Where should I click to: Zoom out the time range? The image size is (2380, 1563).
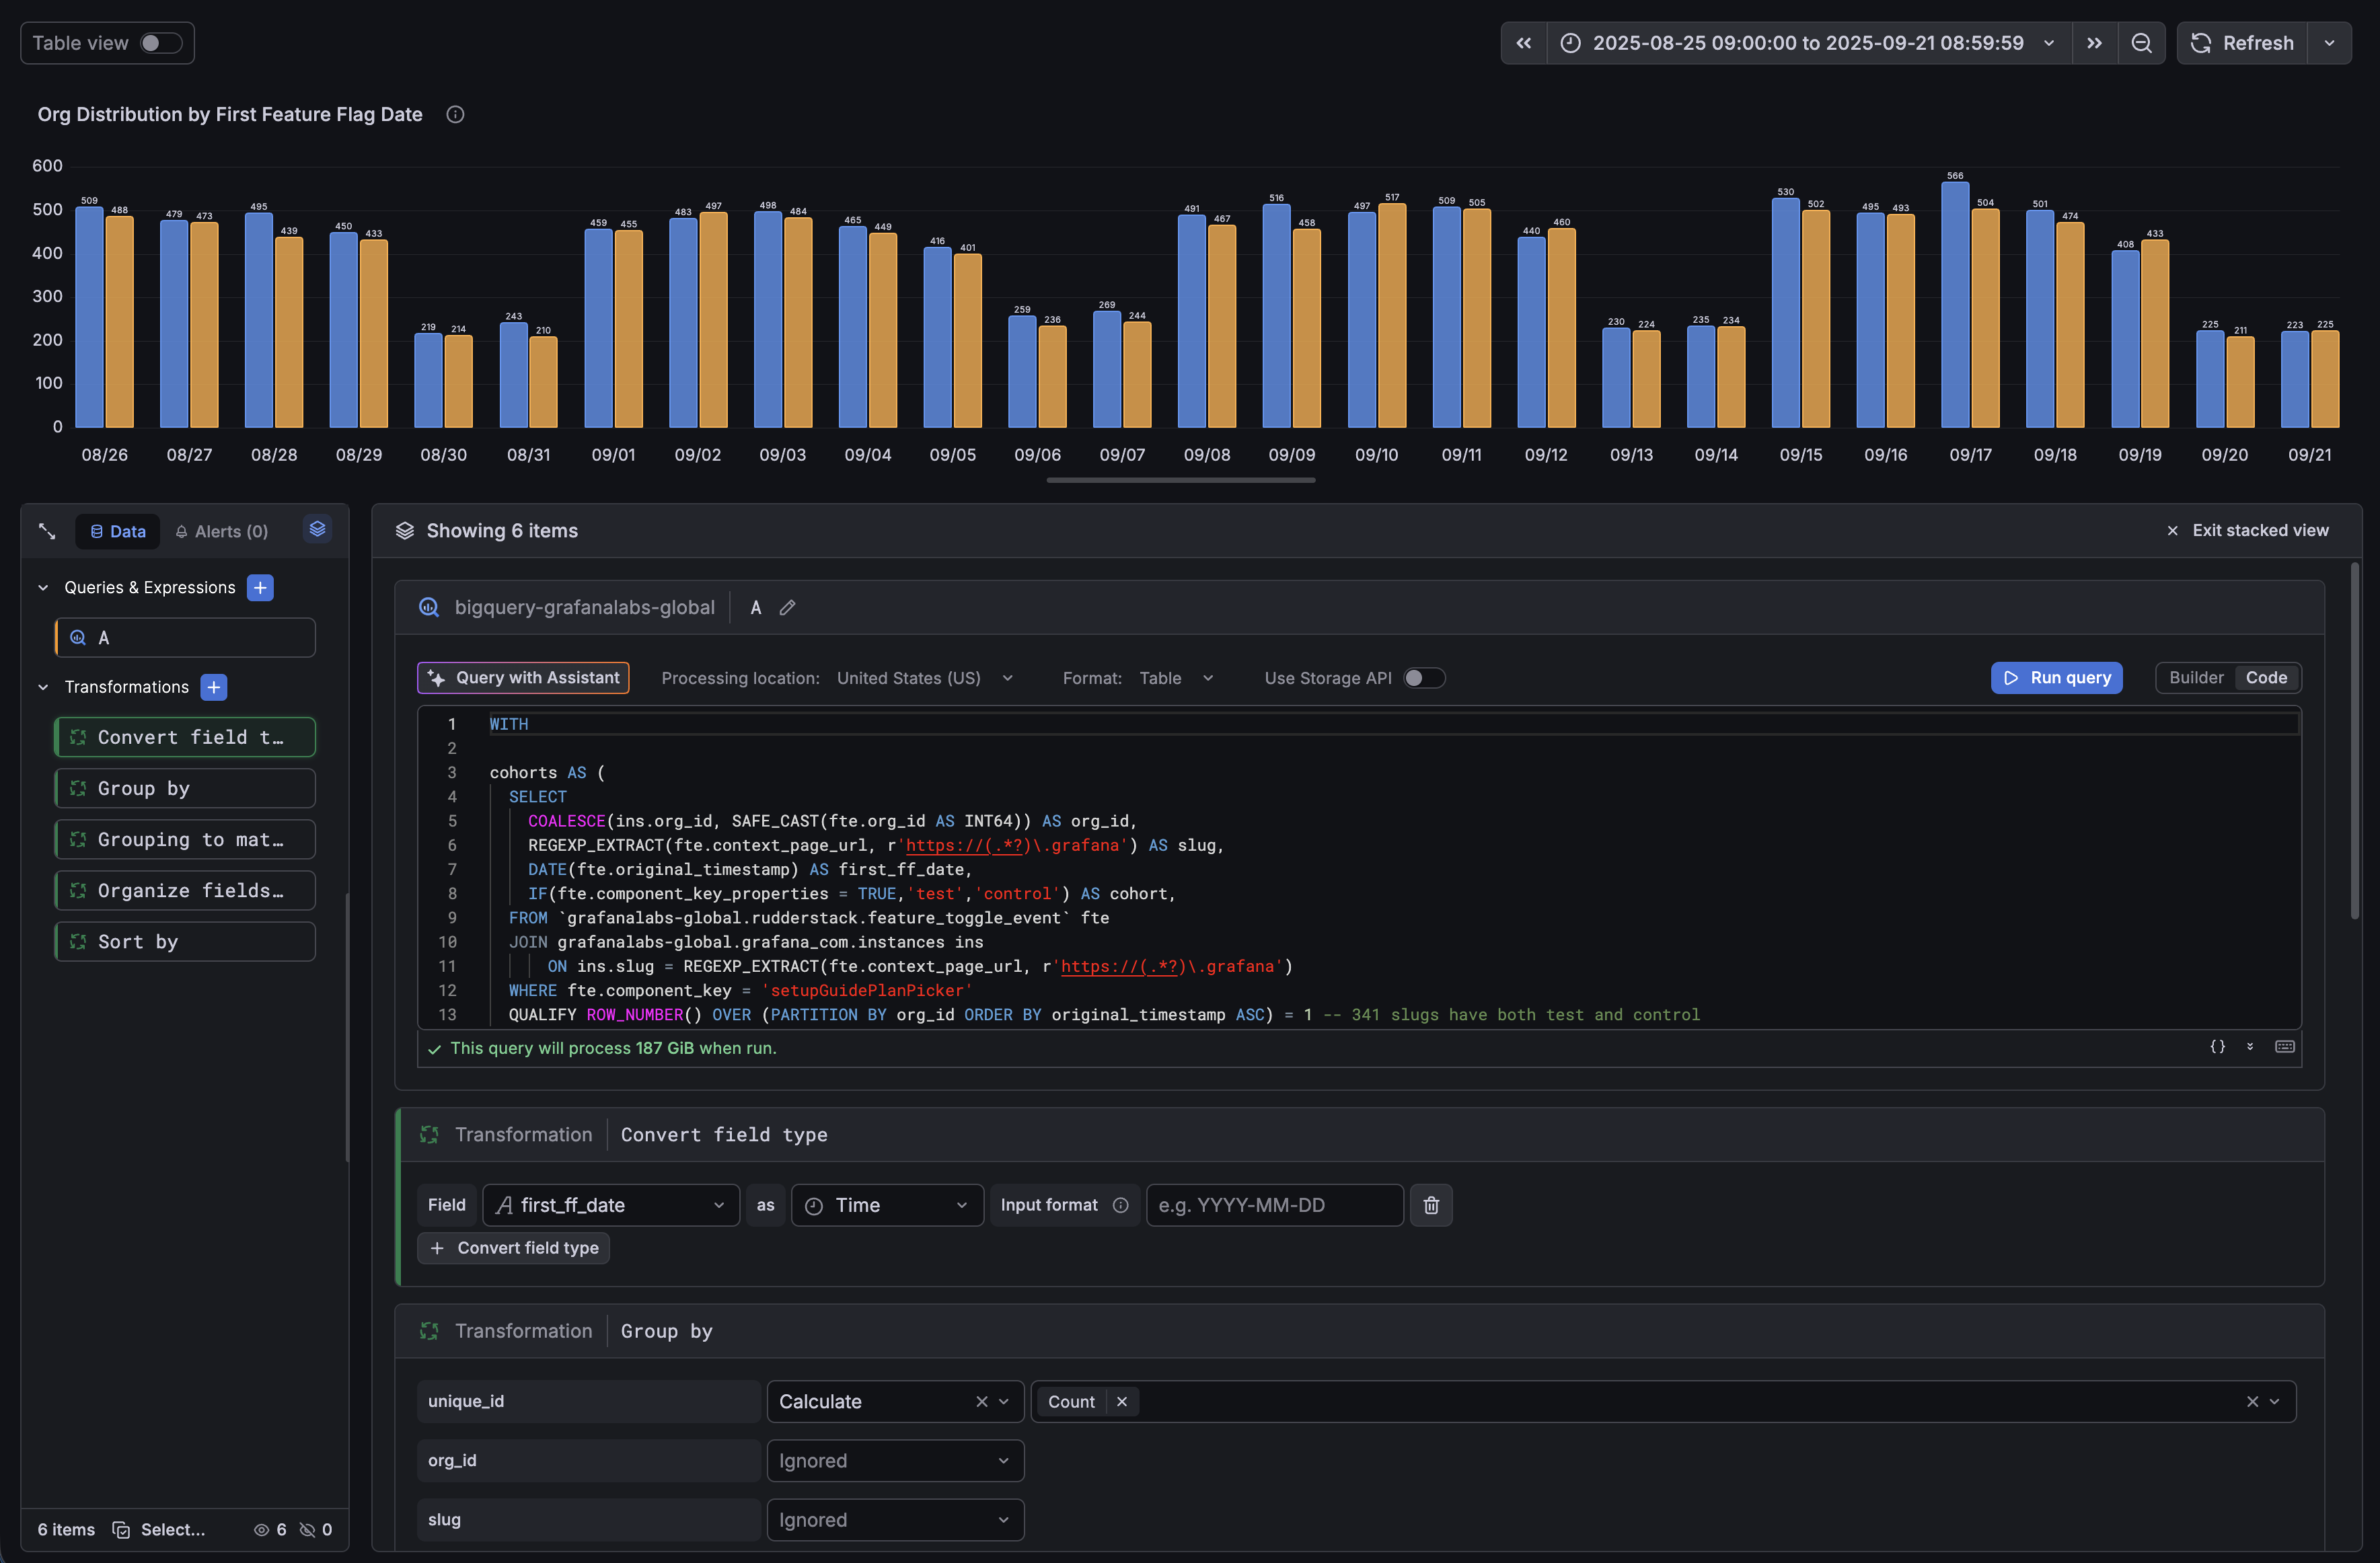pyautogui.click(x=2141, y=43)
